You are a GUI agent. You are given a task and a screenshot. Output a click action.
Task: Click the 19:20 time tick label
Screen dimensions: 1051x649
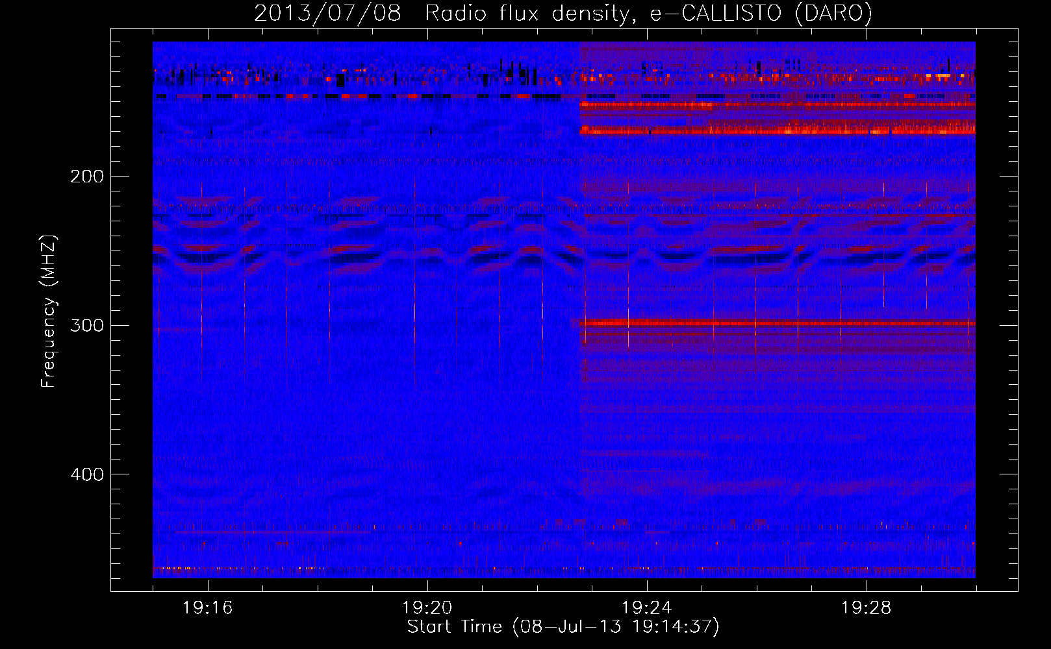point(427,608)
